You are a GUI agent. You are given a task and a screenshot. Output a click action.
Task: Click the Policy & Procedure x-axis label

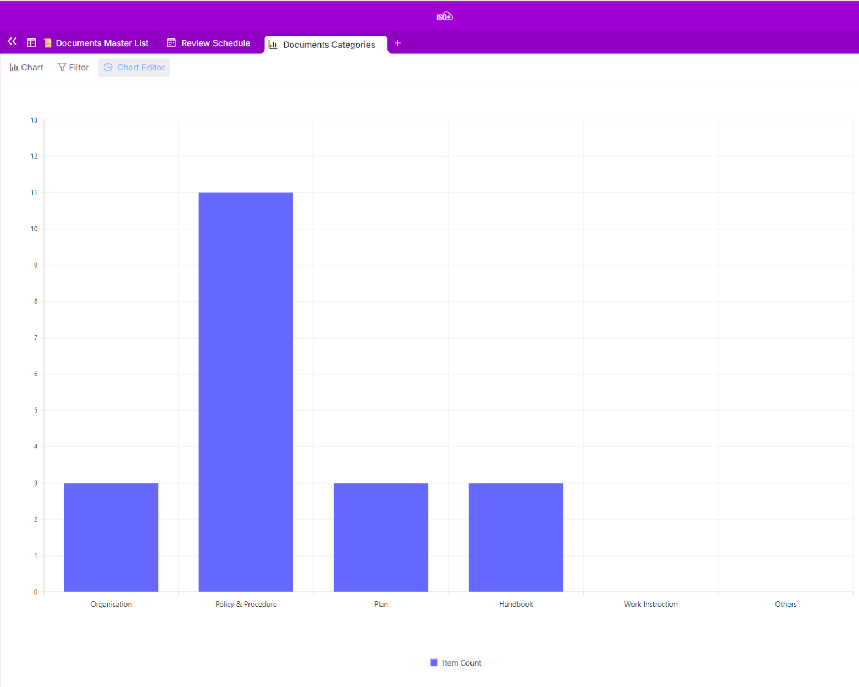tap(246, 604)
